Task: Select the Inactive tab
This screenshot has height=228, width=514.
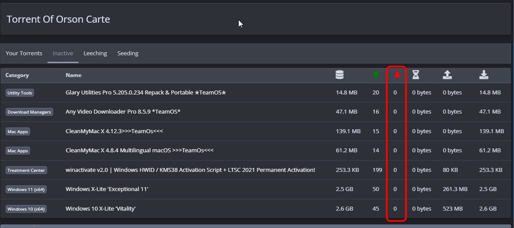Action: 63,53
